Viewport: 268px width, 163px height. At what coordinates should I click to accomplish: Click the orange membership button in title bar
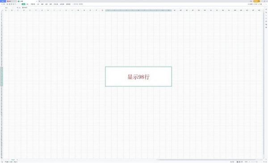click(256, 1)
